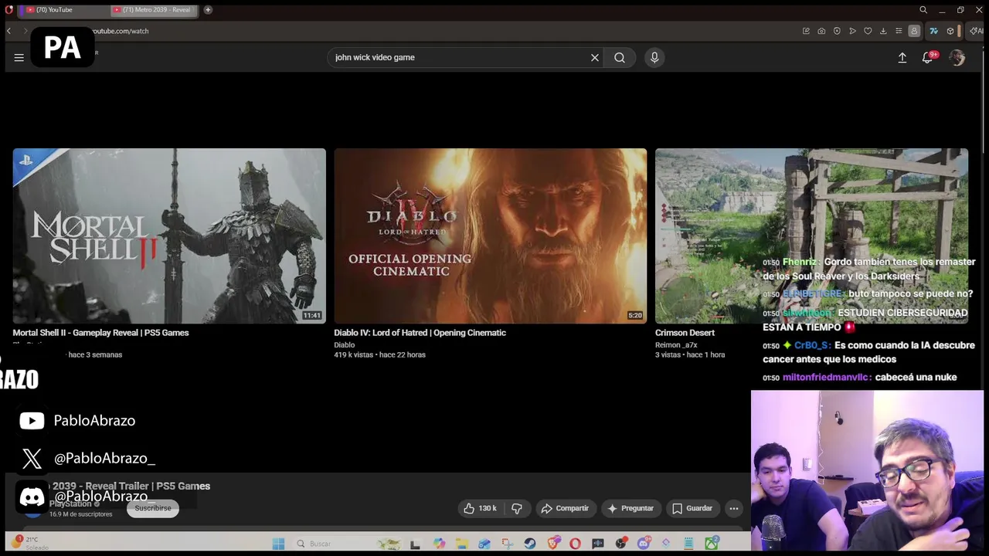989x556 pixels.
Task: Open the account avatar menu
Action: pyautogui.click(x=957, y=58)
